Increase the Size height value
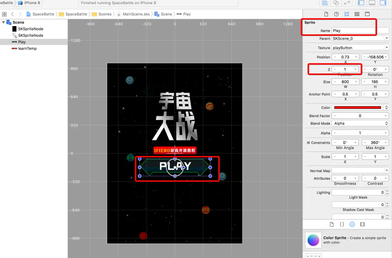This screenshot has height=258, width=392. (385, 82)
